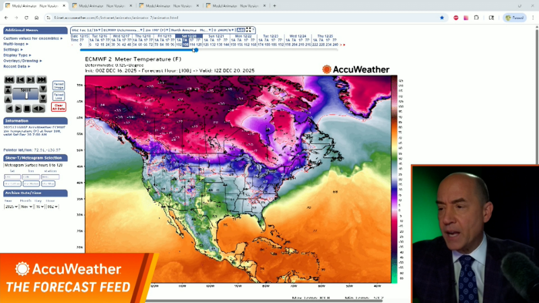This screenshot has height=303, width=539.
Task: Toggle fullscreen map view icon
Action: pyautogui.click(x=248, y=30)
